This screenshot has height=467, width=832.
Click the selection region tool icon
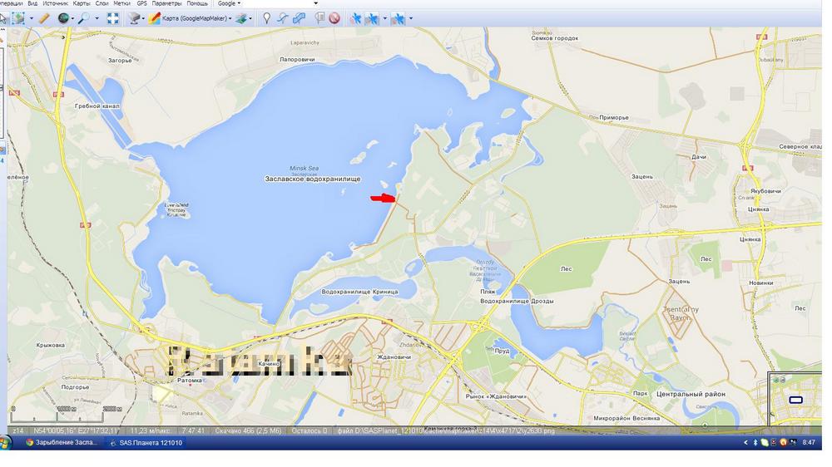point(18,17)
